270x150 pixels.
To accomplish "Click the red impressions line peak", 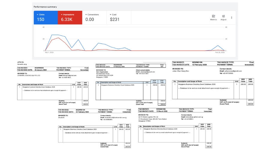I will pos(58,38).
